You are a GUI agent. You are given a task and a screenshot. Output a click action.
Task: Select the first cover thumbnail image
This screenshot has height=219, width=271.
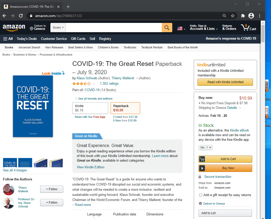tap(10, 163)
